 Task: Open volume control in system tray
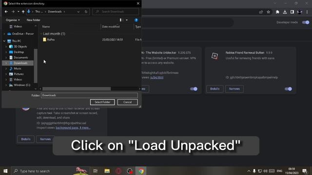coord(265,171)
